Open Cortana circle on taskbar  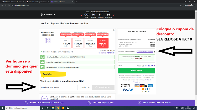point(43,108)
